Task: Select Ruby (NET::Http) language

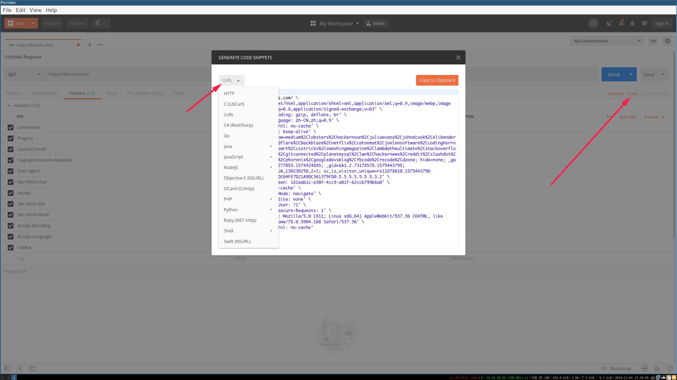Action: click(249, 220)
